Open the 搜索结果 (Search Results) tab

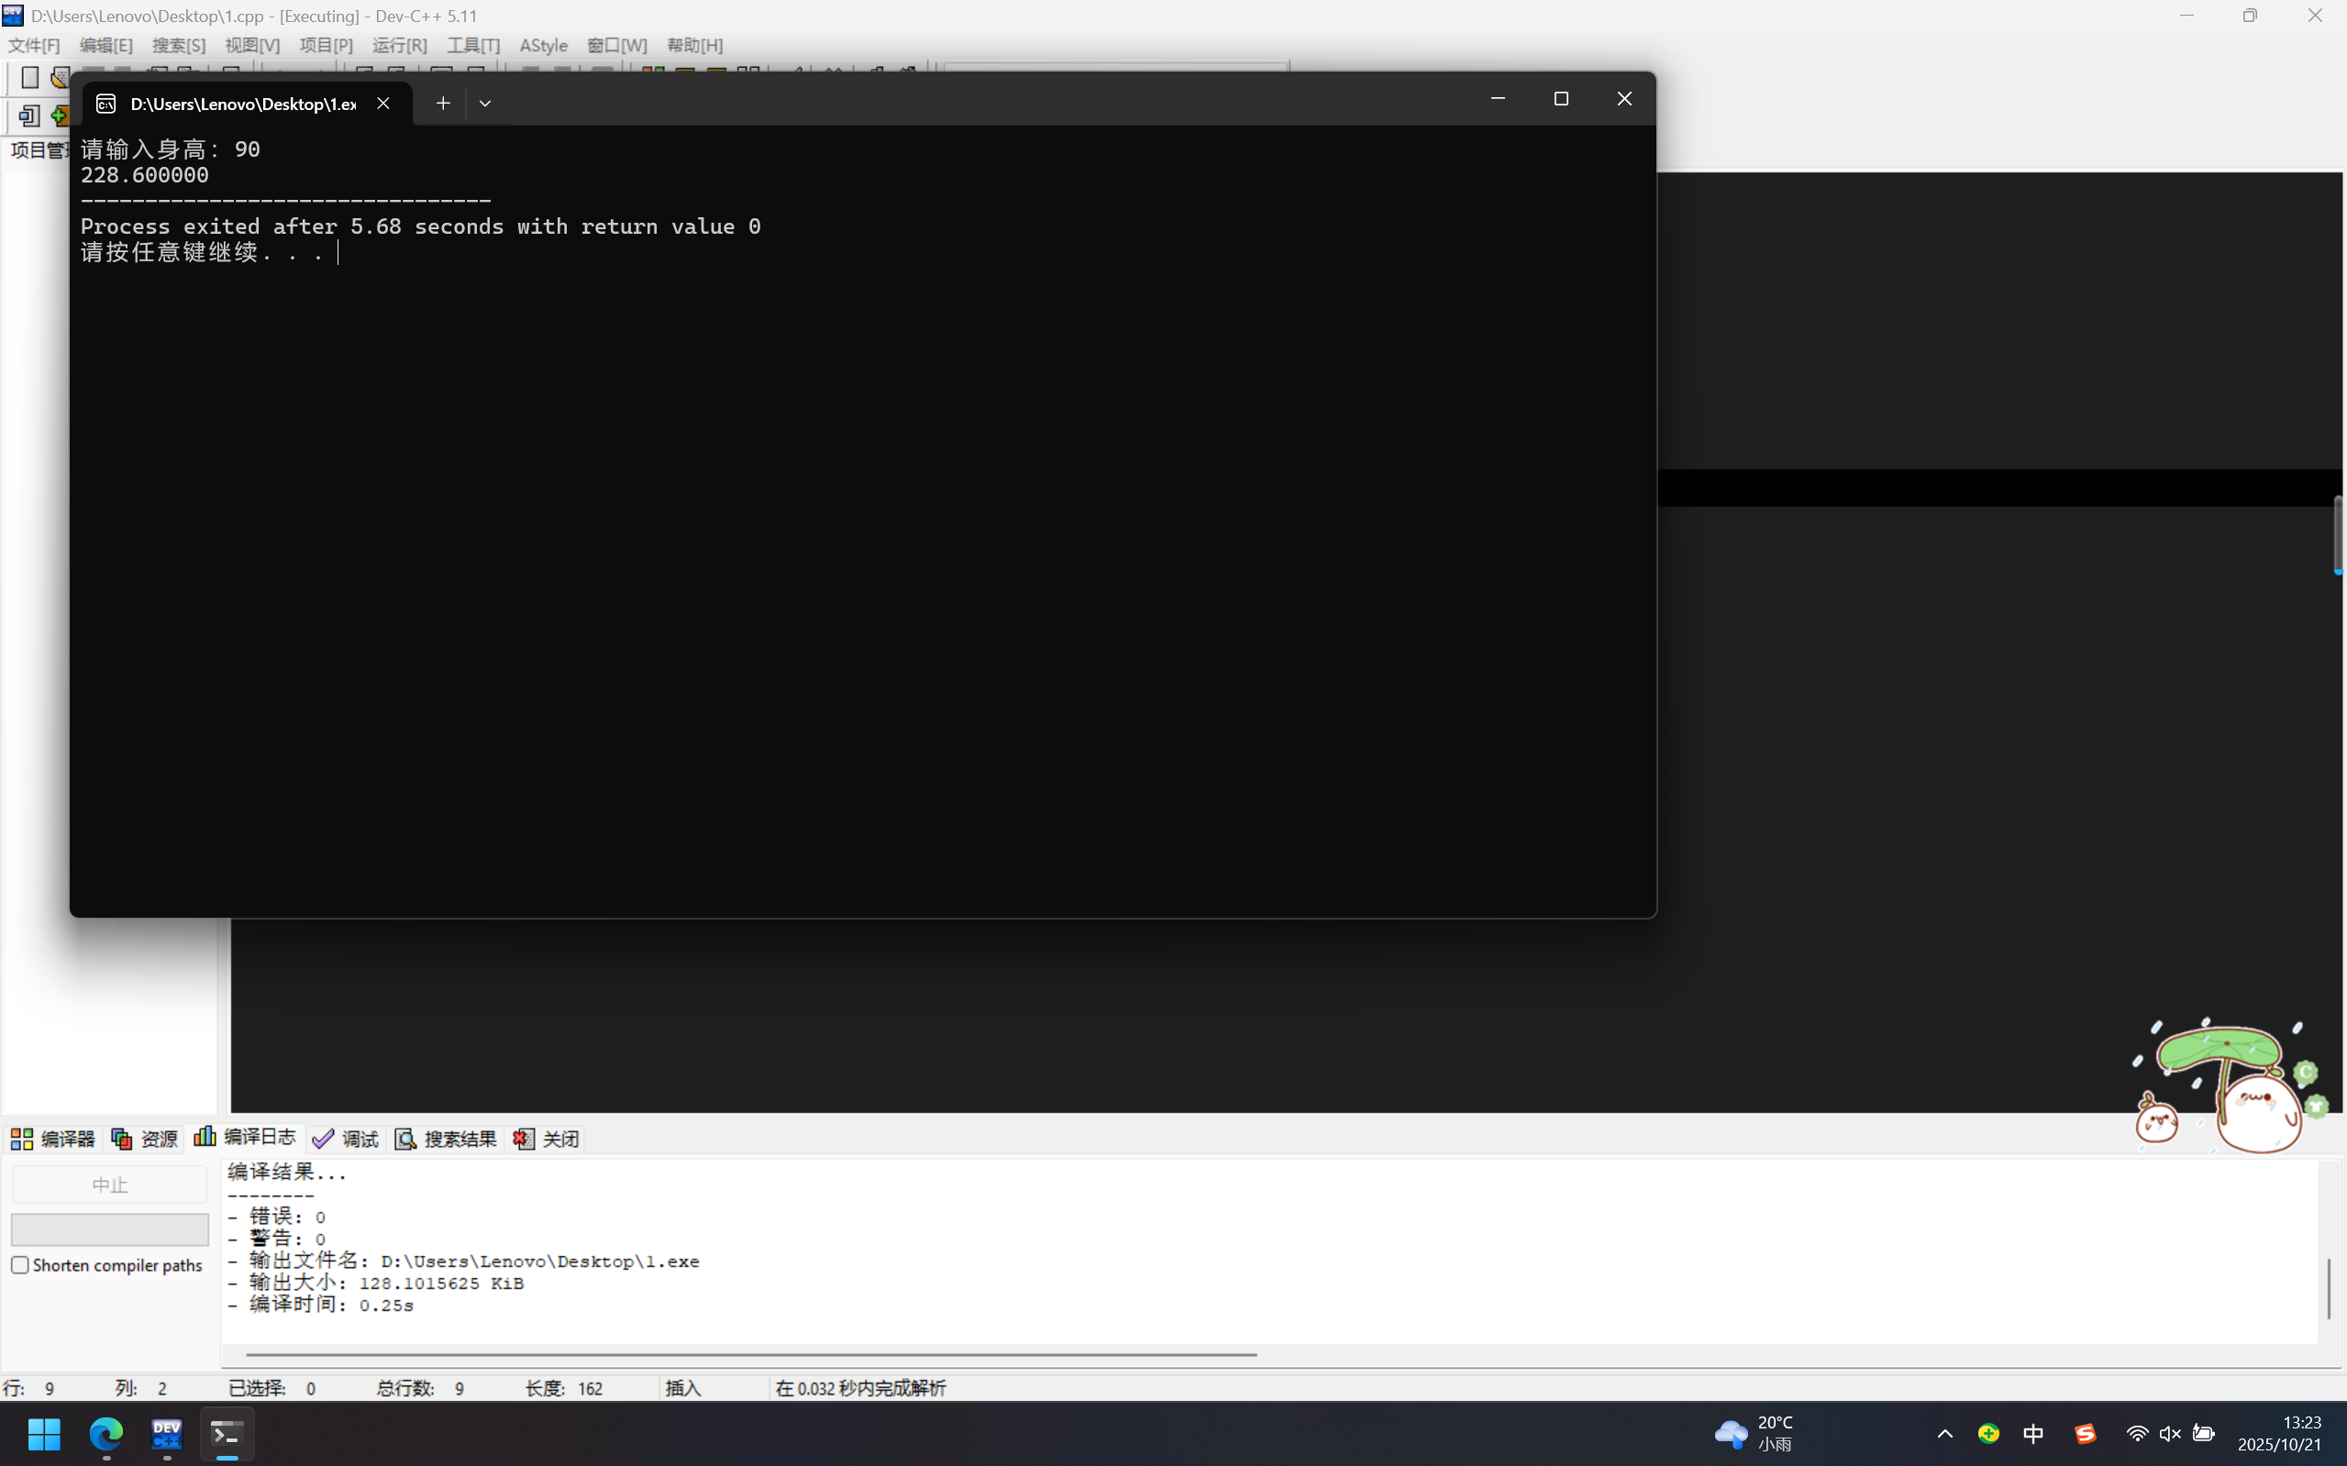(446, 1139)
